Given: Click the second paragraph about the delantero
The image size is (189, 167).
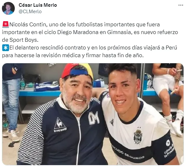Looking at the screenshot, I should click(x=89, y=51).
